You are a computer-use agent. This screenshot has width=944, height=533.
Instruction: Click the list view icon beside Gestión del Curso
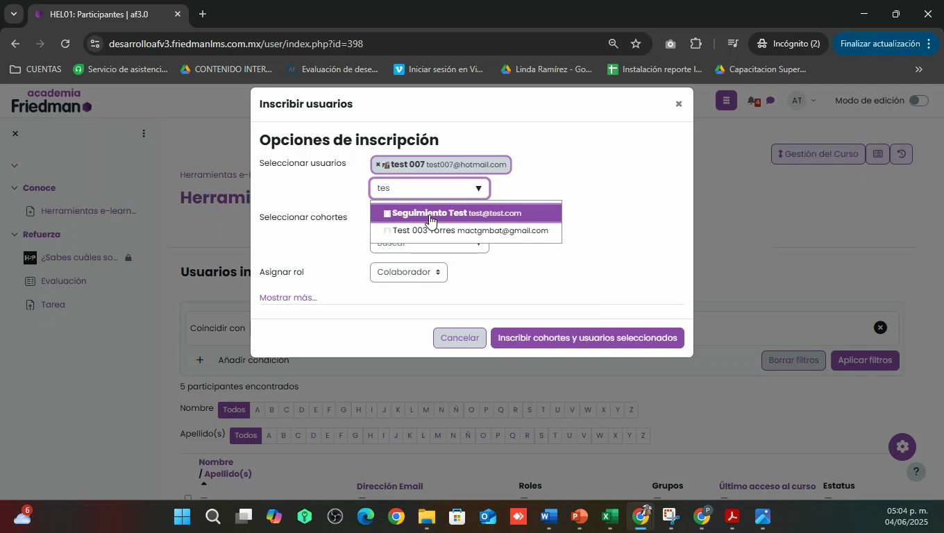(x=877, y=154)
